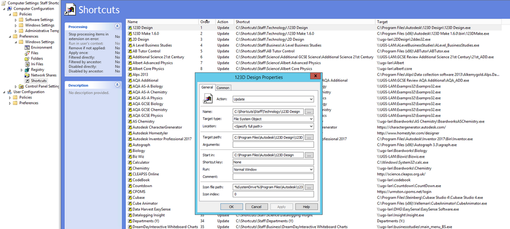
Task: Select User Configuration Policies tree item
Action: 25,97
